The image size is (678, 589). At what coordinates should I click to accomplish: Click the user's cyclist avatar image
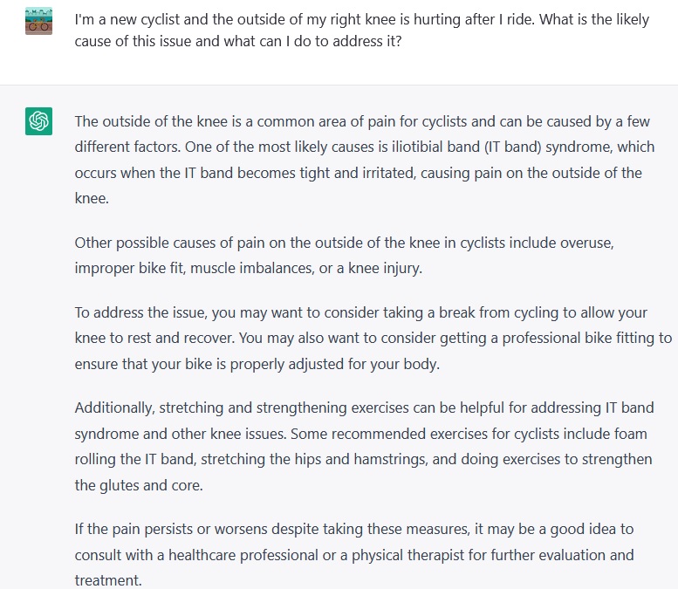[x=38, y=21]
